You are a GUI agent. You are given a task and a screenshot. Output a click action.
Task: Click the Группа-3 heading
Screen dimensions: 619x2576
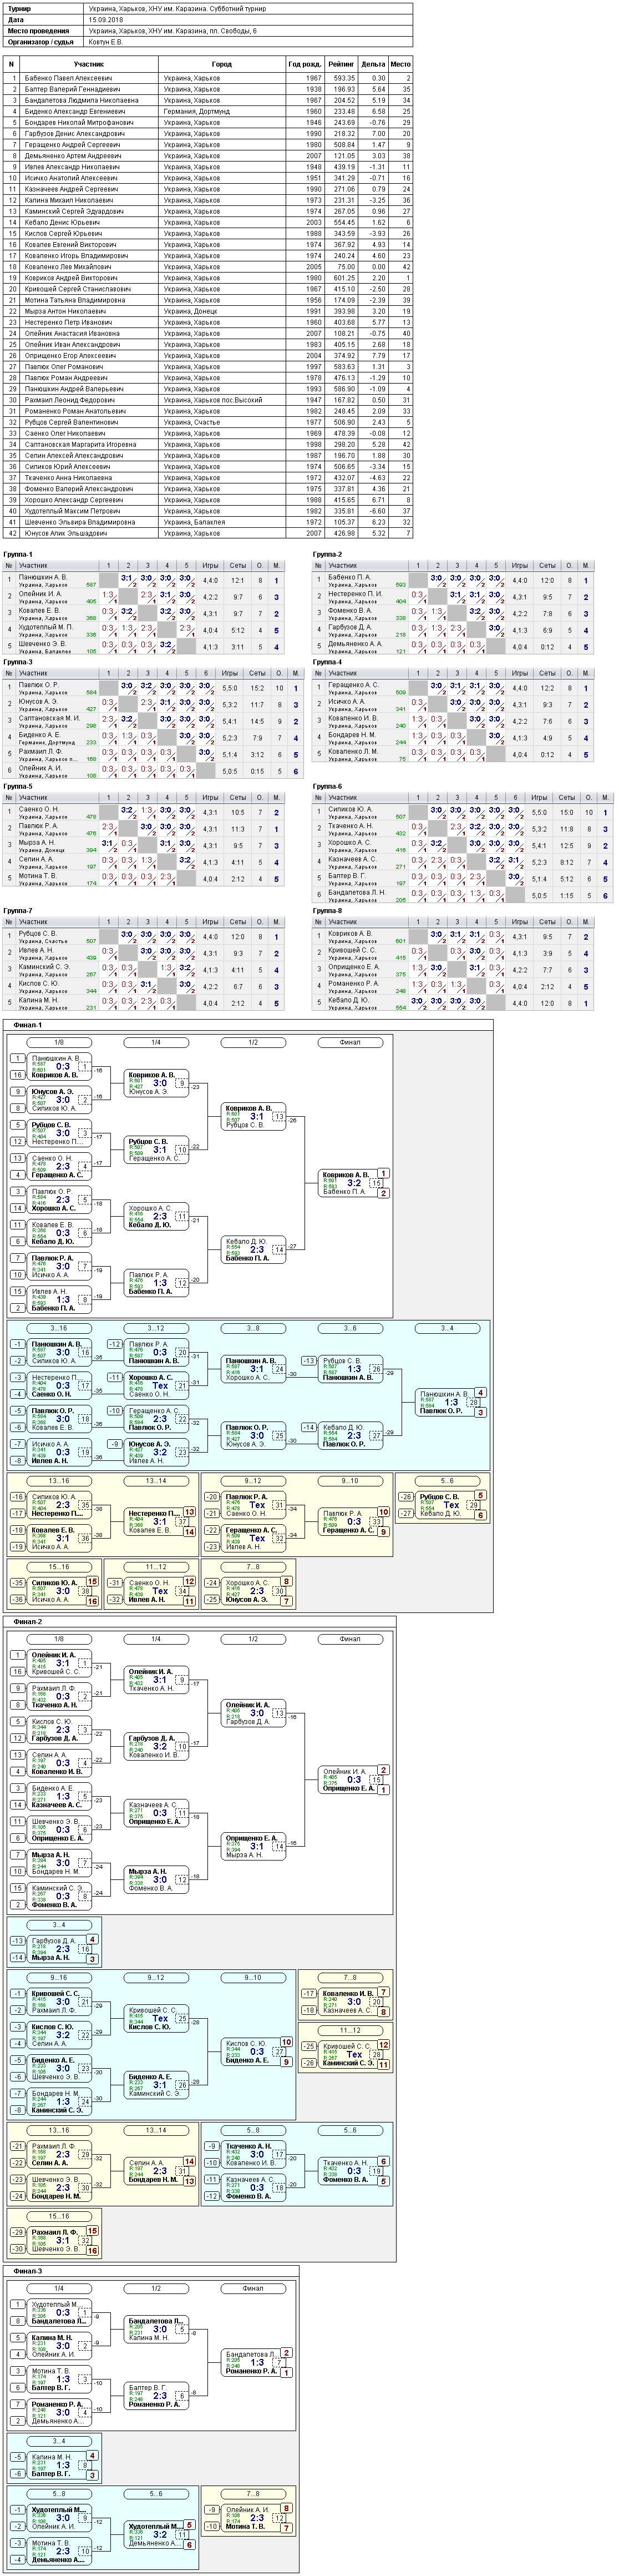coord(18,662)
